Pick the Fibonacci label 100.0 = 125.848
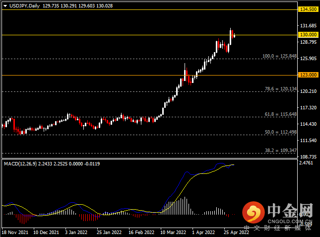 (x=279, y=56)
